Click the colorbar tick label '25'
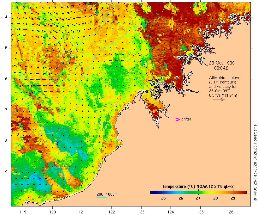 coord(163,198)
